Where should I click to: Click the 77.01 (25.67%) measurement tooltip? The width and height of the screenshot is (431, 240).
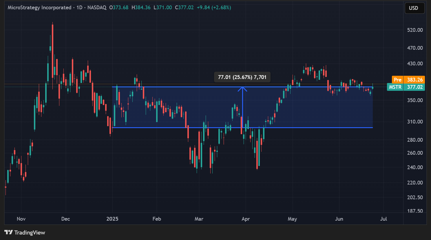(x=242, y=77)
